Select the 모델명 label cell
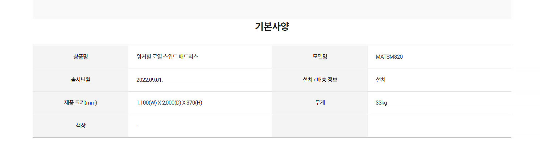This screenshot has height=144, width=540. click(320, 57)
